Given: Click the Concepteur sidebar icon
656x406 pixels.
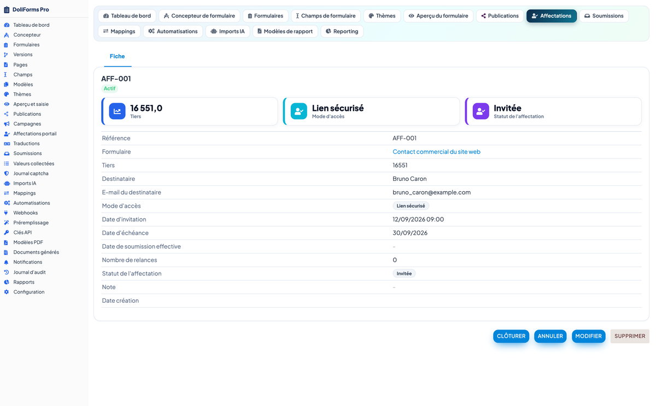Looking at the screenshot, I should pyautogui.click(x=7, y=35).
